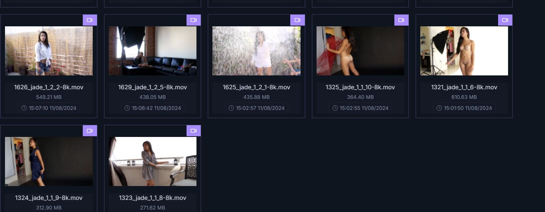Click video badge icon on 1323_jade_1_1_8-8k.mov card
This screenshot has width=545, height=212.
194,131
